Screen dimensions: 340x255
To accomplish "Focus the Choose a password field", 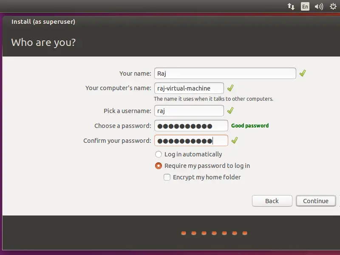I will (191, 126).
